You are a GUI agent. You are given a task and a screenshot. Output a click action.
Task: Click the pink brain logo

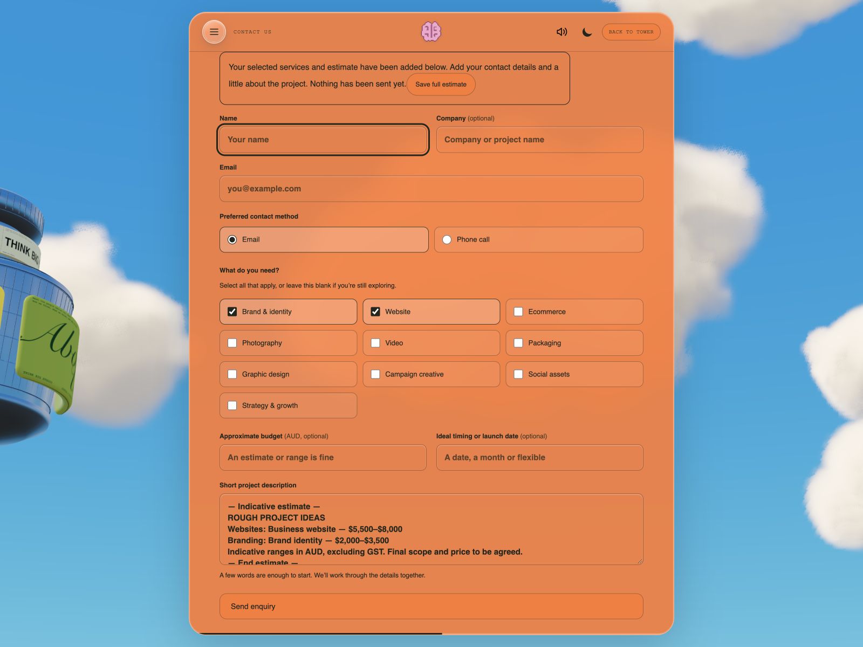point(431,31)
